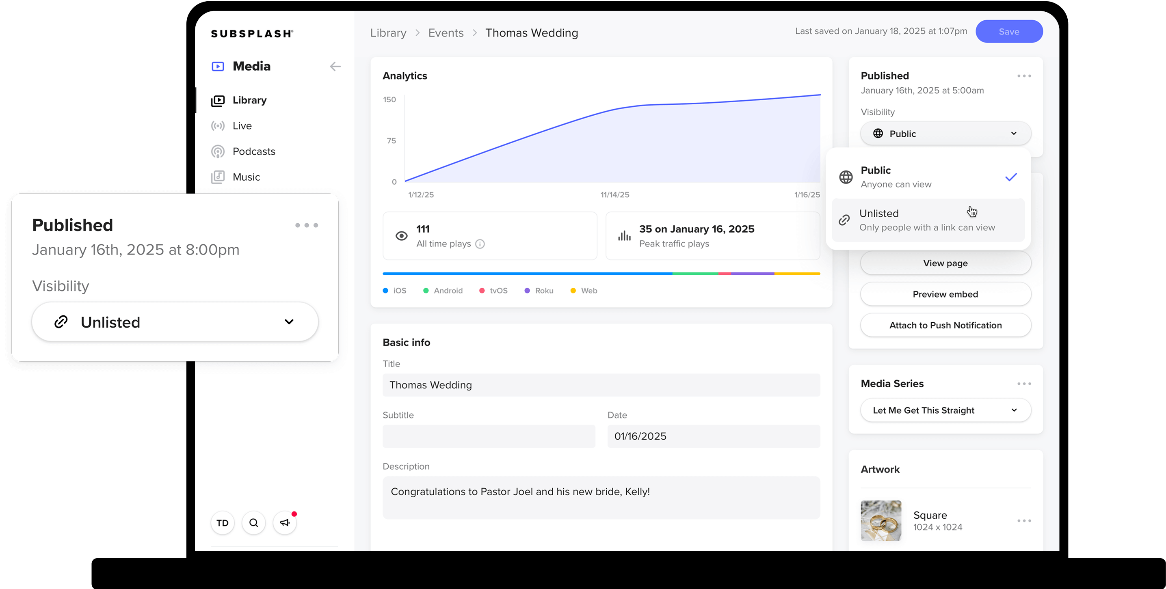Image resolution: width=1166 pixels, height=589 pixels.
Task: Click iOS legend dot
Action: pos(386,290)
